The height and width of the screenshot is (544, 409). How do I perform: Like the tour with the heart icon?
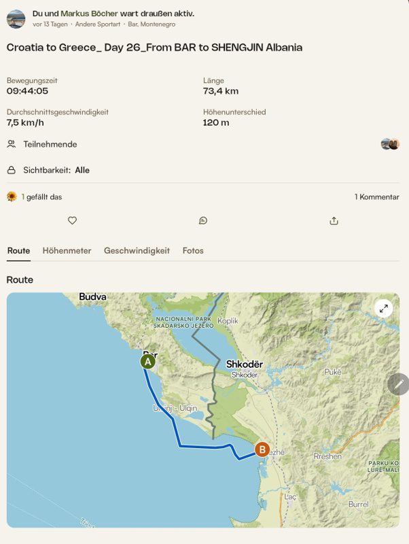[72, 220]
